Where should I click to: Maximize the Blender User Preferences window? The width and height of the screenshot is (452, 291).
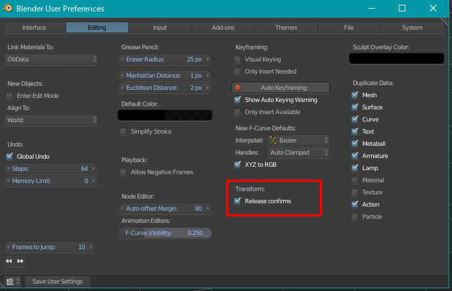tap(402, 8)
